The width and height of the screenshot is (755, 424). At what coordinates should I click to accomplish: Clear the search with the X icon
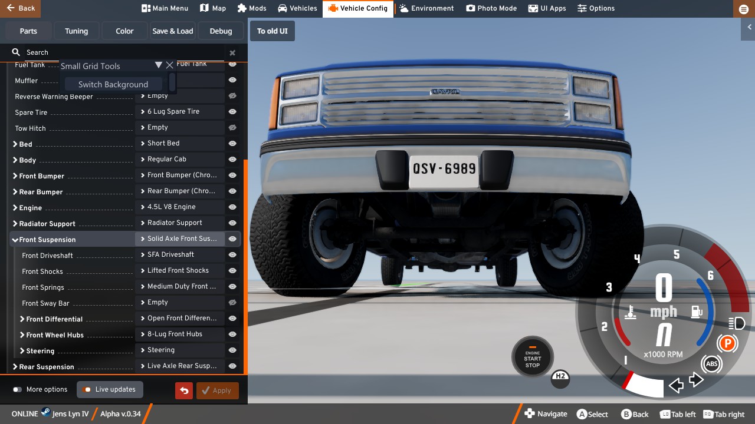[232, 53]
